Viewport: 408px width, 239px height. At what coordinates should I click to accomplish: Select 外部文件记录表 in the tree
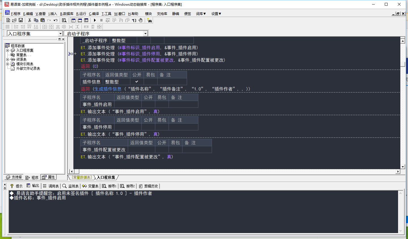28,68
